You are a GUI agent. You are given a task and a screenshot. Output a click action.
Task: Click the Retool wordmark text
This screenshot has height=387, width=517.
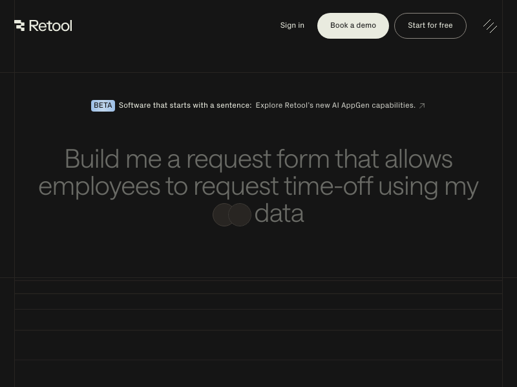click(50, 26)
